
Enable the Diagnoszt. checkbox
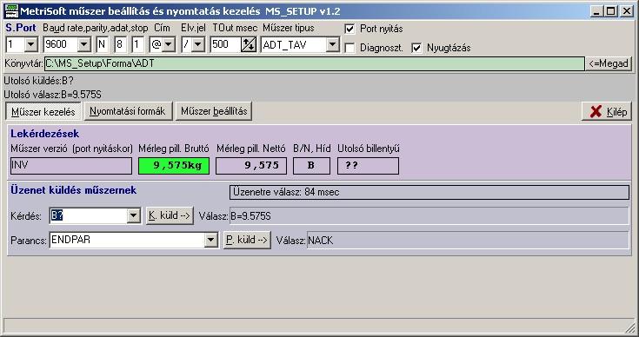(x=349, y=48)
